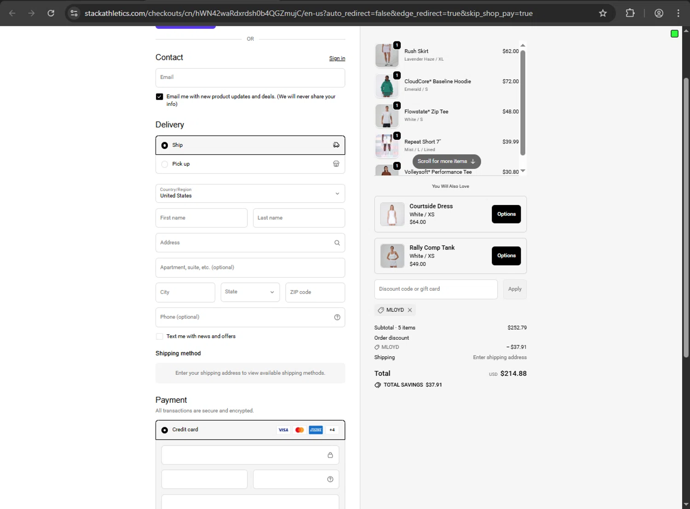
Task: Focus the Last name field
Action: (299, 218)
